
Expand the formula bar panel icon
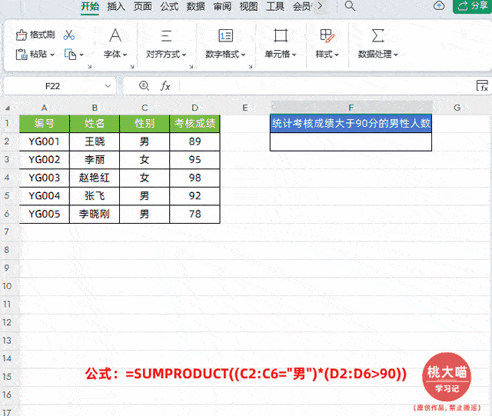(482, 85)
